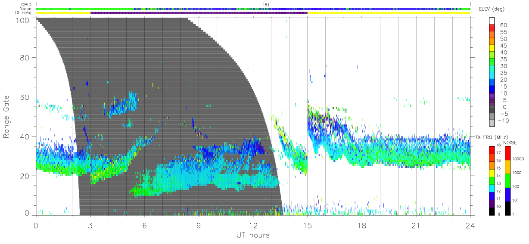Click the red top swatch of NOISE colorbar
Image resolution: width=529 pixels, height=244 pixels.
(x=507, y=152)
